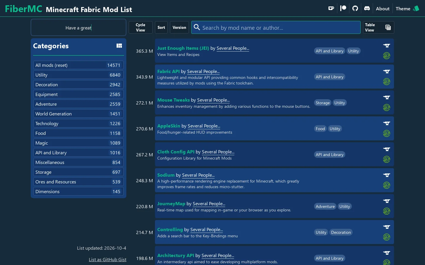This screenshot has height=265, width=425.
Task: Filter by the World Generation category
Action: 78,114
